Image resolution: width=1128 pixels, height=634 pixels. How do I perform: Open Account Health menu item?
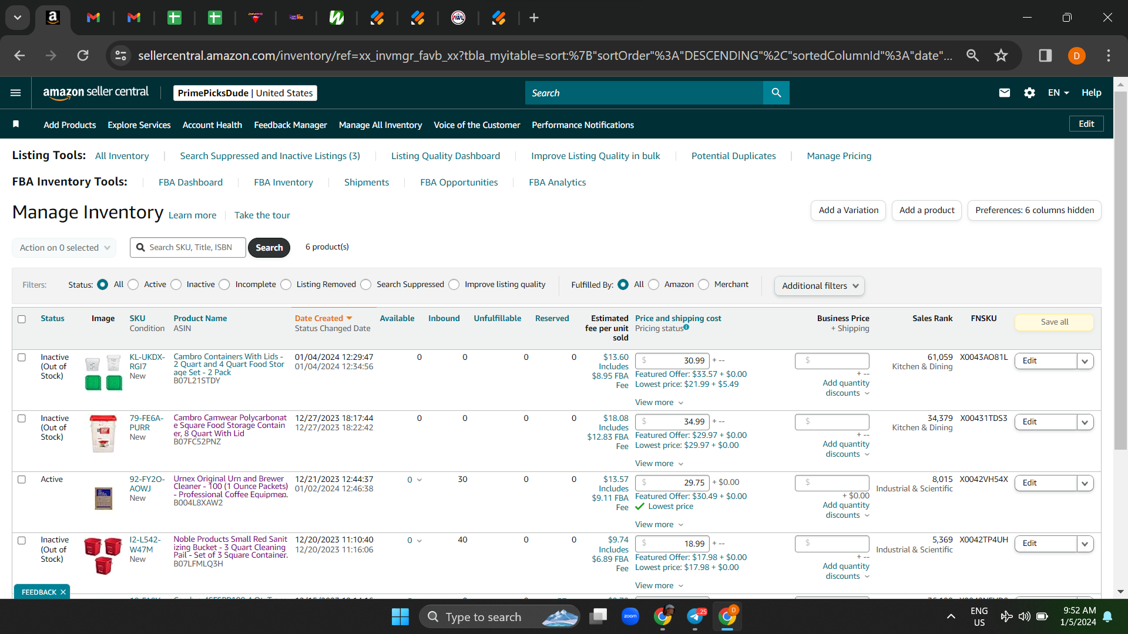pyautogui.click(x=212, y=125)
